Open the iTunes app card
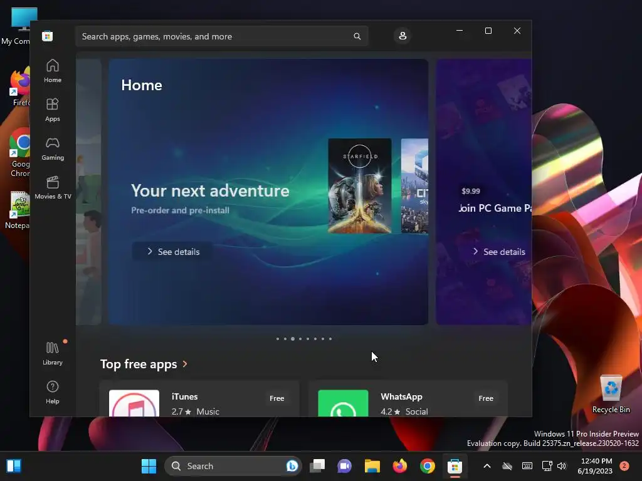This screenshot has height=481, width=642. point(199,399)
